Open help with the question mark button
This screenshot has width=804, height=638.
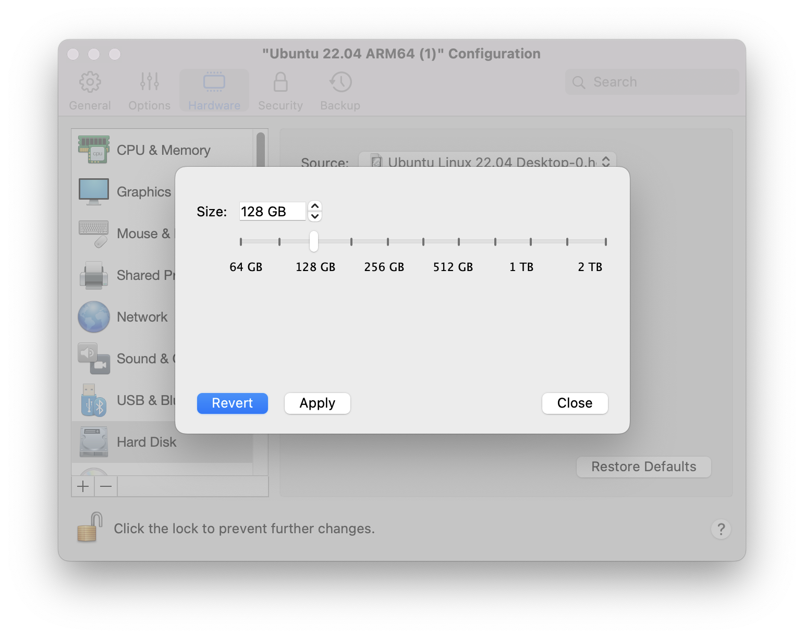point(721,529)
